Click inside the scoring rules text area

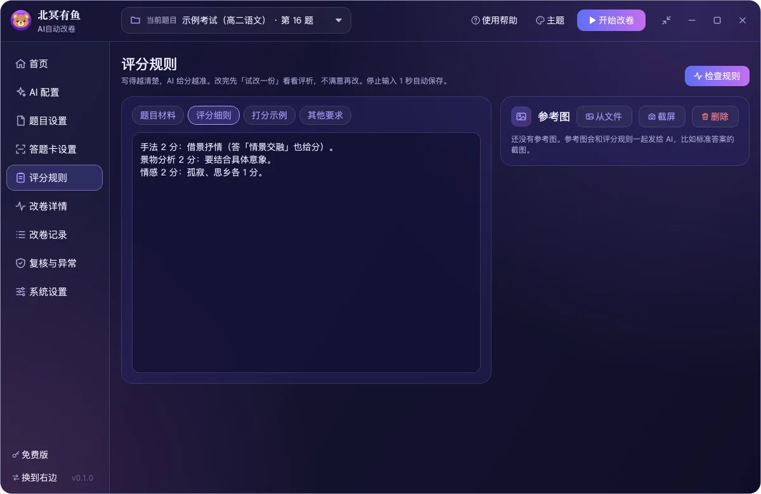point(306,253)
